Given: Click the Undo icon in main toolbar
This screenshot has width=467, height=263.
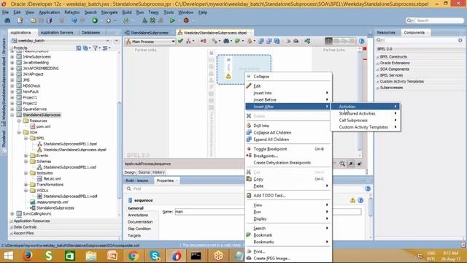Looking at the screenshot, I should (74, 20).
